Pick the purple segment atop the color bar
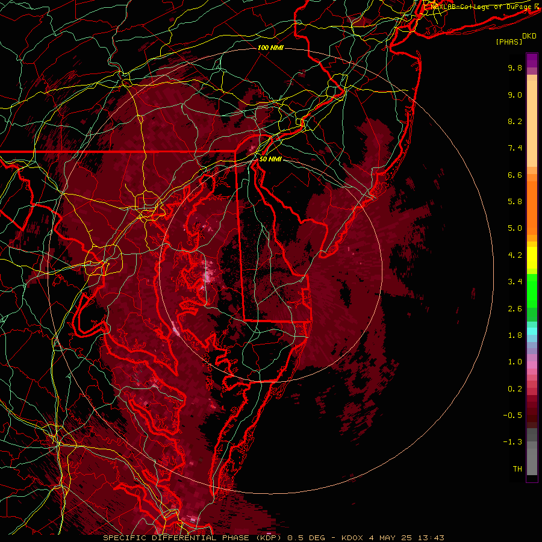542x542 pixels. [532, 61]
